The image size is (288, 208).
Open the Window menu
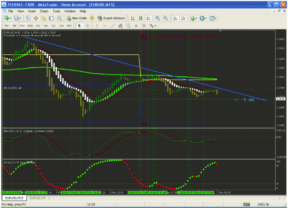[x=70, y=11]
